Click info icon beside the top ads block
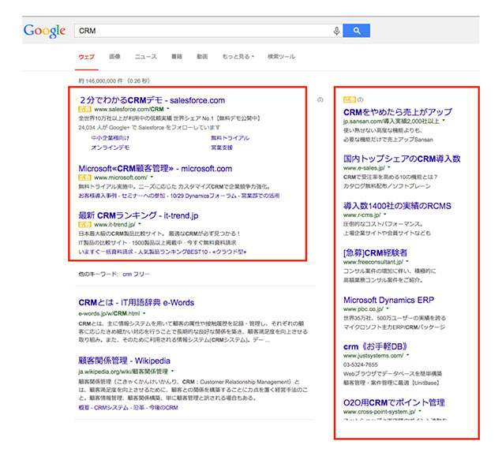This screenshot has width=502, height=456. 320,100
